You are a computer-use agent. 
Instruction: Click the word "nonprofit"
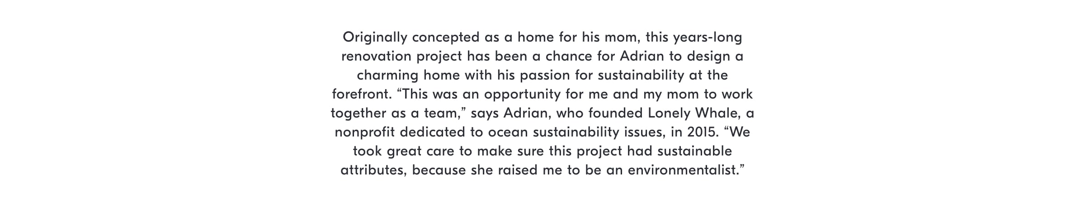pos(365,132)
